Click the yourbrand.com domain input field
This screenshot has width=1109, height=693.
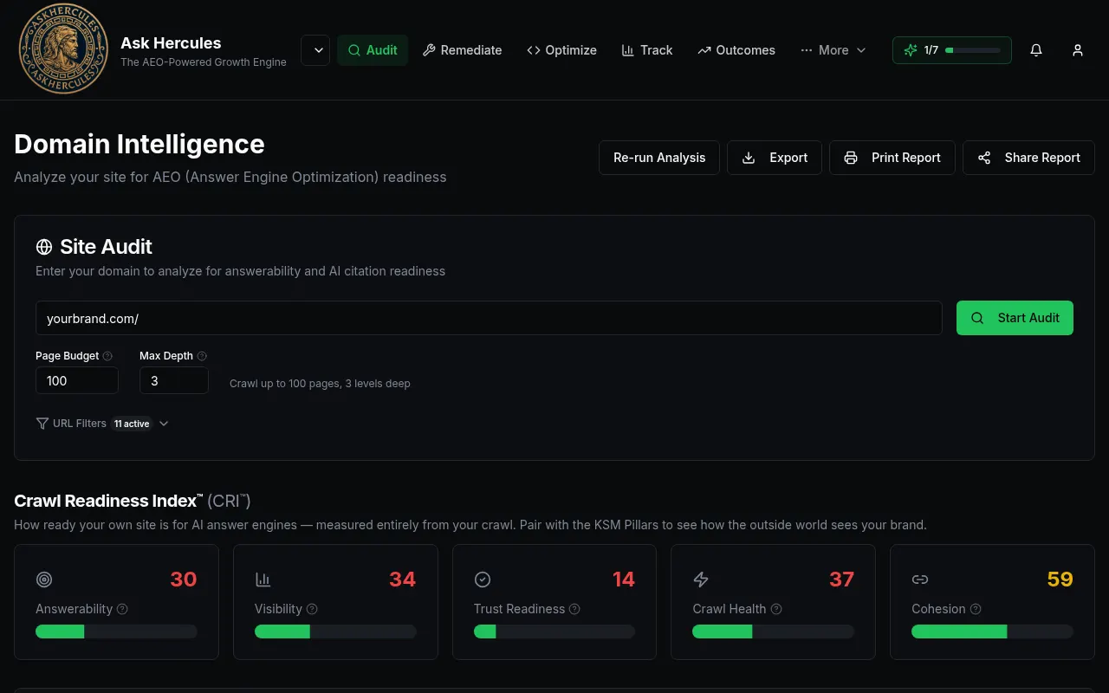pyautogui.click(x=489, y=318)
